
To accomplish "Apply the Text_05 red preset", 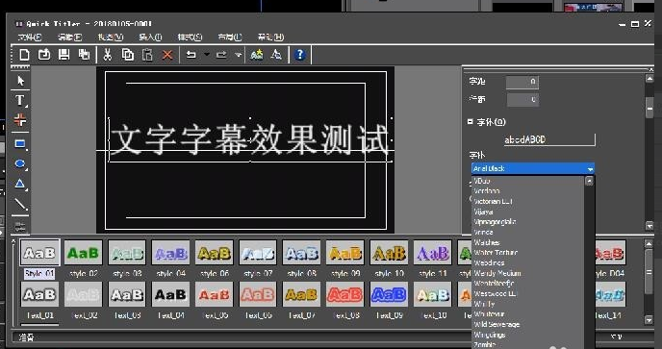I will [215, 294].
